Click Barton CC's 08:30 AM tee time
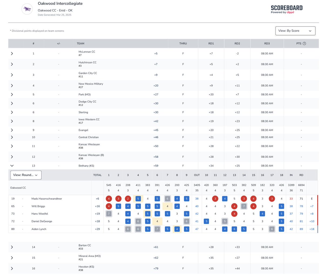Screen dimensions: 324x275 click(267, 247)
